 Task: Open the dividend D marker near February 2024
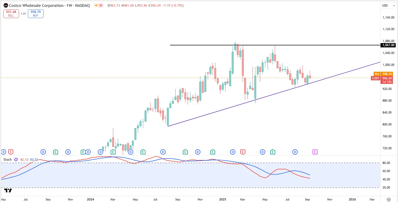click(x=101, y=152)
